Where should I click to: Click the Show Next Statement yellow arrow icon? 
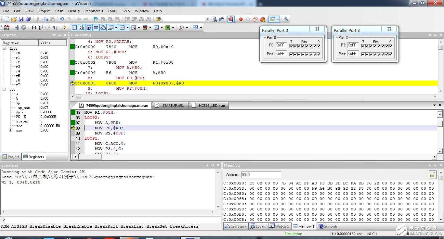[x=64, y=28]
